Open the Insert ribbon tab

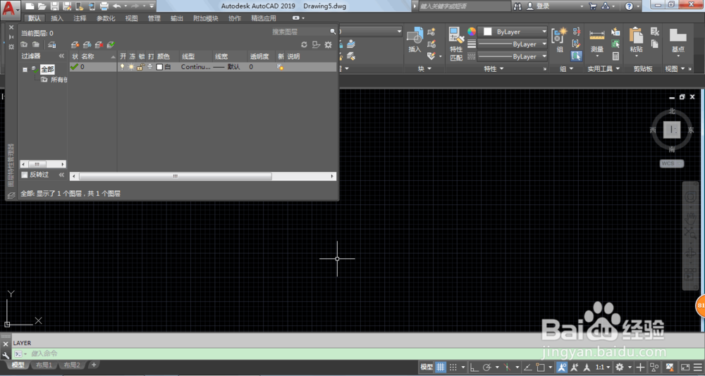(57, 18)
